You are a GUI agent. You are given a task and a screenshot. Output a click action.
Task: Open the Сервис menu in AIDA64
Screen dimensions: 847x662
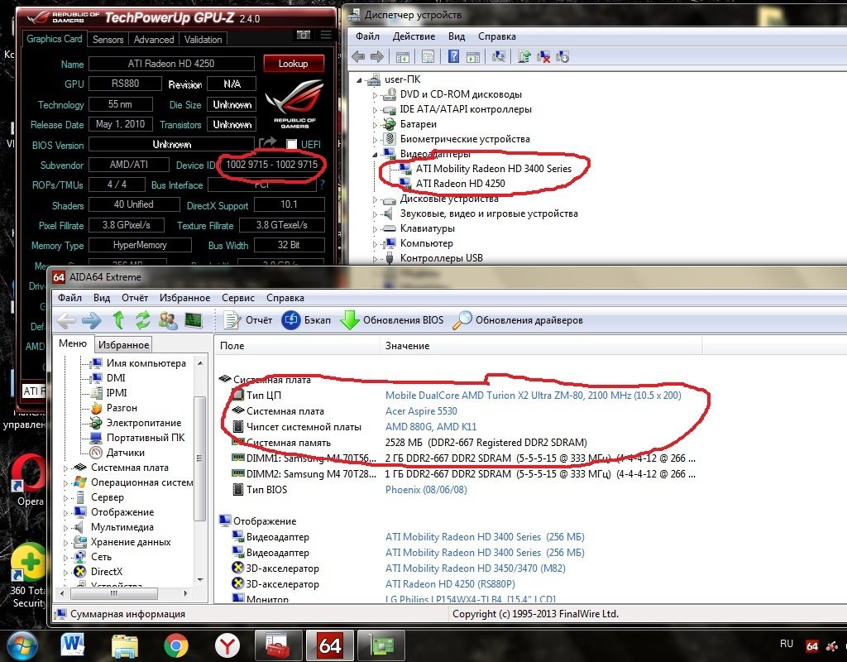[238, 298]
